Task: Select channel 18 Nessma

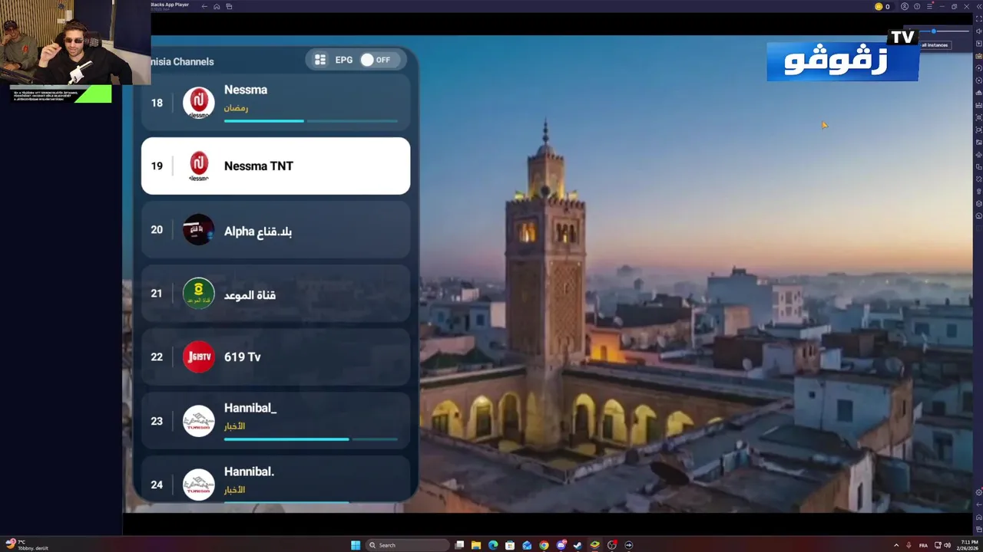Action: (x=276, y=103)
